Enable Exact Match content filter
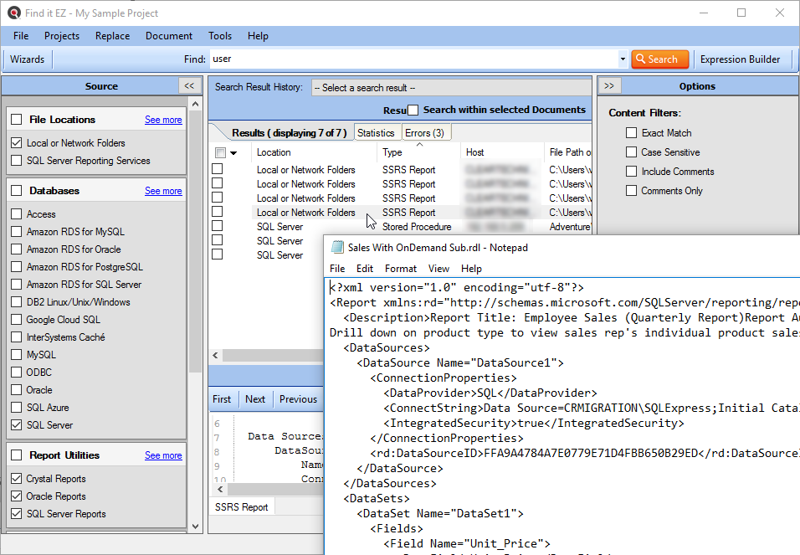This screenshot has width=800, height=555. click(x=631, y=133)
